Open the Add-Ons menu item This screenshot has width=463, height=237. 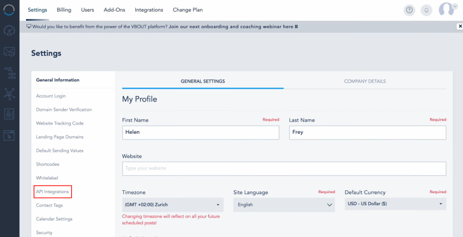coord(114,10)
